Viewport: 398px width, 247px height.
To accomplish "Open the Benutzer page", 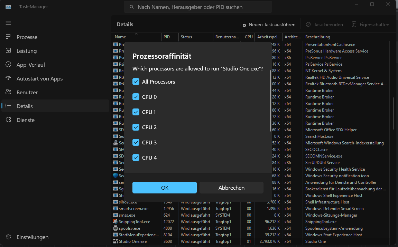I will [x=55, y=92].
